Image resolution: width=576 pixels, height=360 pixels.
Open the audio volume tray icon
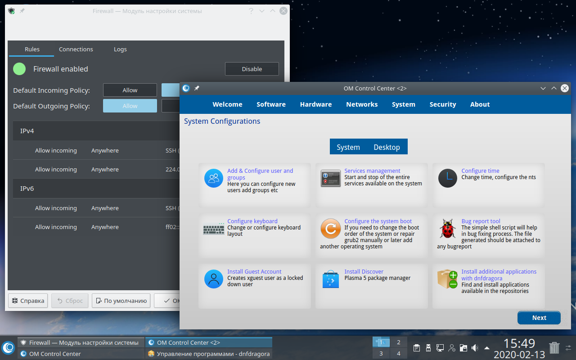(475, 348)
